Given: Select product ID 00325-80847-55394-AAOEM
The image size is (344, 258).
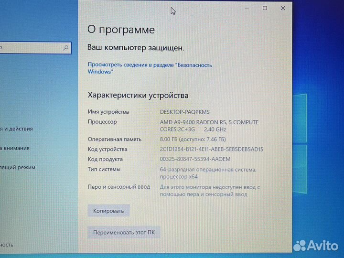Looking at the screenshot, I should click(195, 159).
